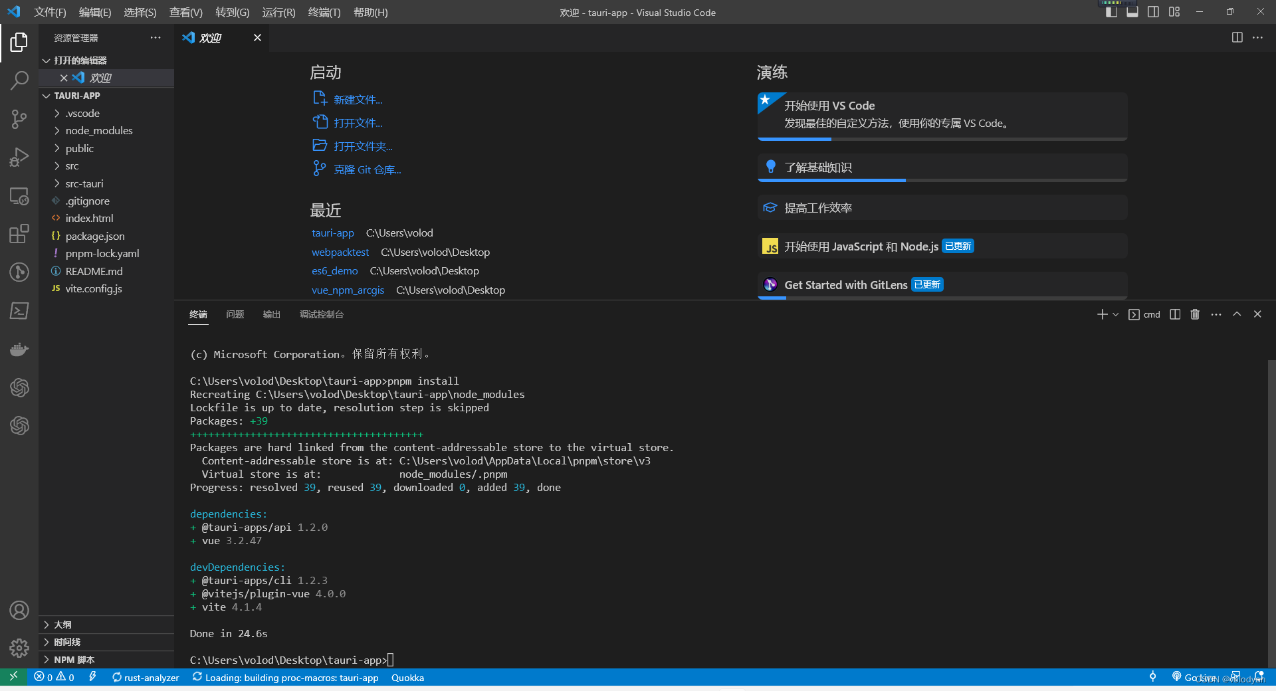The image size is (1276, 691).
Task: Click the terminal-style icon in activity bar
Action: (x=19, y=310)
